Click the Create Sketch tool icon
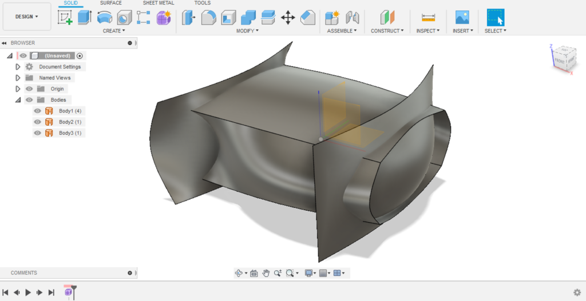This screenshot has height=301, width=586. coord(65,18)
